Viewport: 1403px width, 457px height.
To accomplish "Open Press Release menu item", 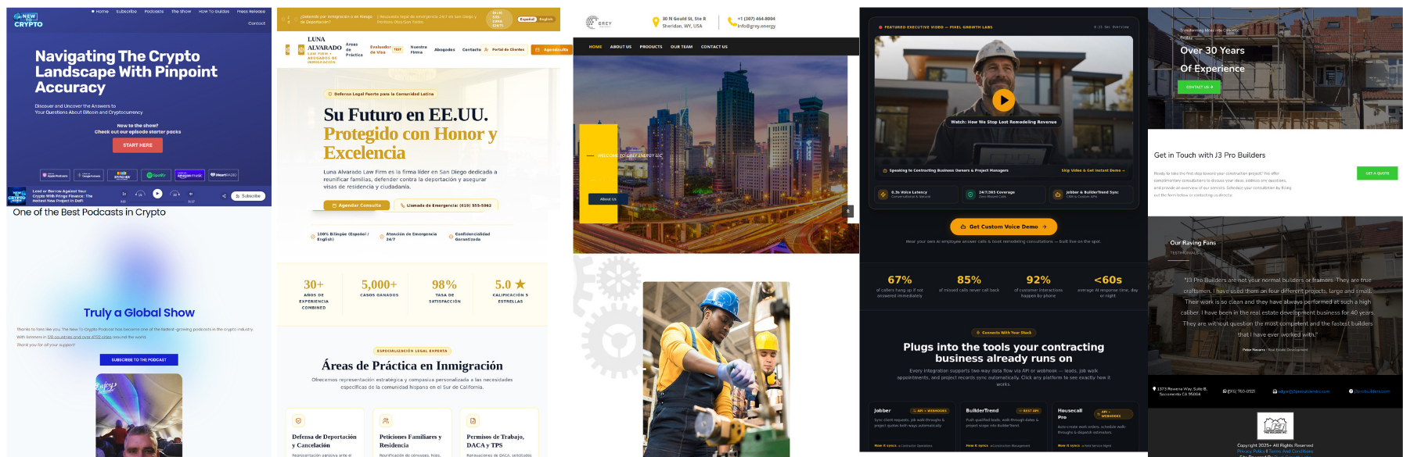I will click(251, 12).
